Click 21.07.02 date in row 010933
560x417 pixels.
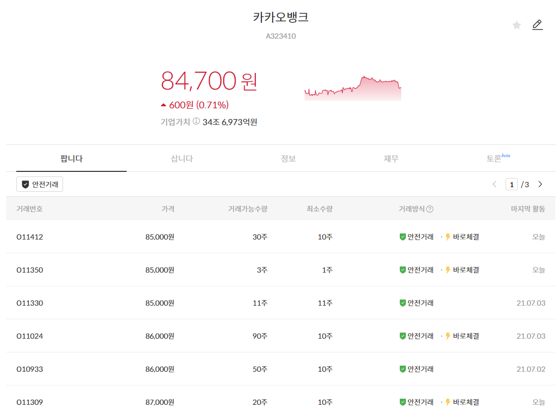[530, 369]
